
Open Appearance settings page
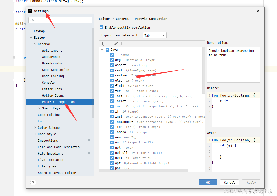(x=51, y=57)
